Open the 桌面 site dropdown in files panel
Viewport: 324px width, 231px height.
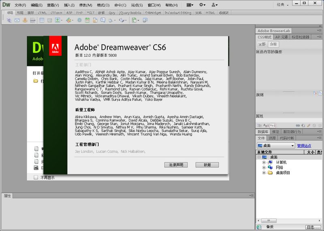coord(275,146)
